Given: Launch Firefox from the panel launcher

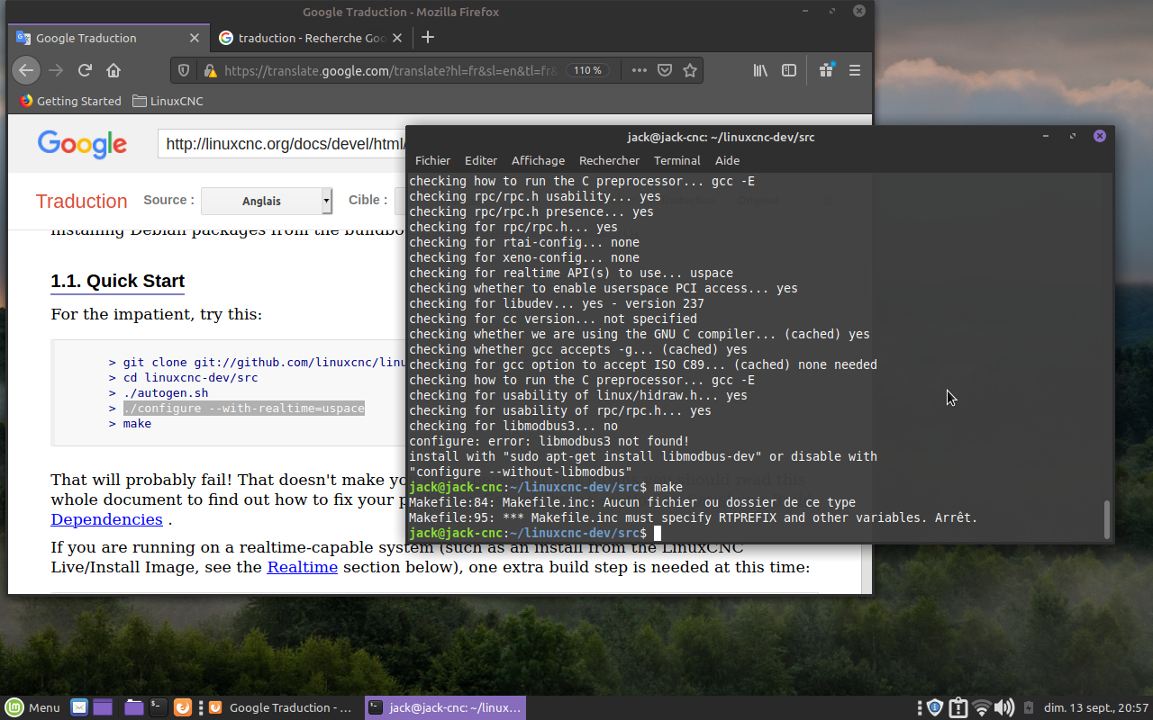Looking at the screenshot, I should (x=182, y=707).
